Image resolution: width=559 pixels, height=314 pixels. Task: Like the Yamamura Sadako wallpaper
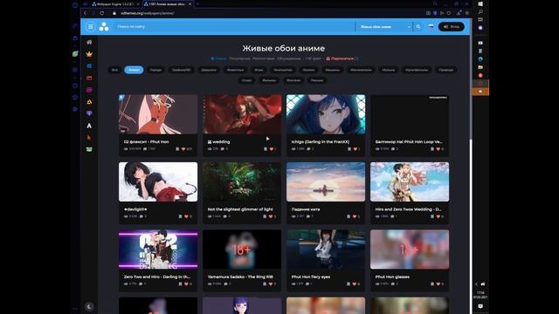coord(271,283)
